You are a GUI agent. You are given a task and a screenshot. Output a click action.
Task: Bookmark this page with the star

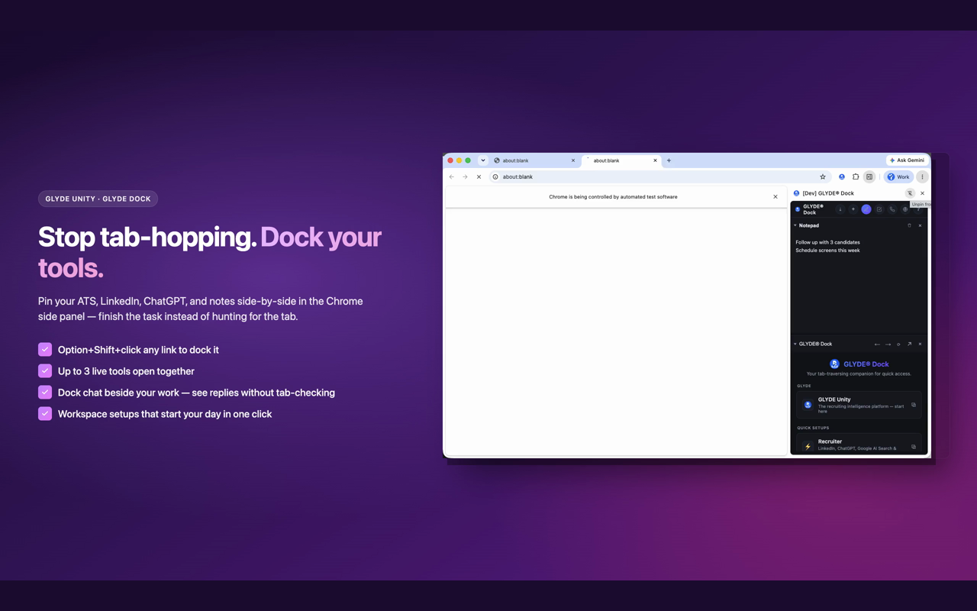point(823,176)
